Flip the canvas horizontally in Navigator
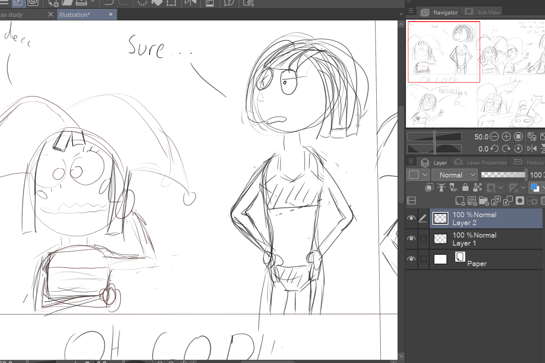The height and width of the screenshot is (363, 545). point(532,149)
